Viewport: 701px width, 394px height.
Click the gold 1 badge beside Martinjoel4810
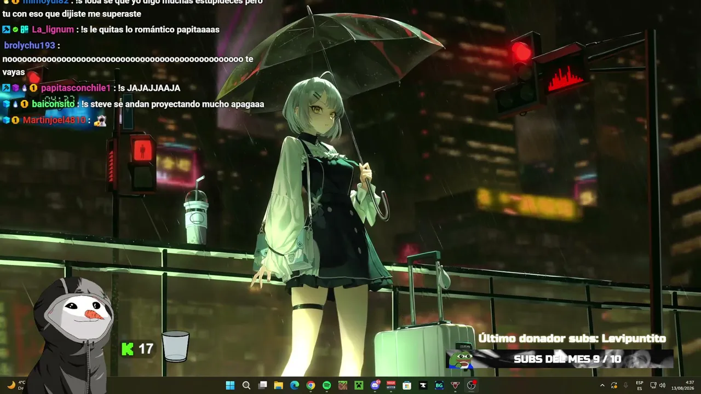point(15,120)
